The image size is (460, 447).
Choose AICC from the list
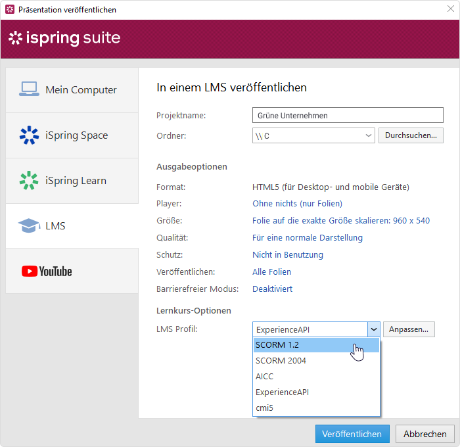click(316, 376)
